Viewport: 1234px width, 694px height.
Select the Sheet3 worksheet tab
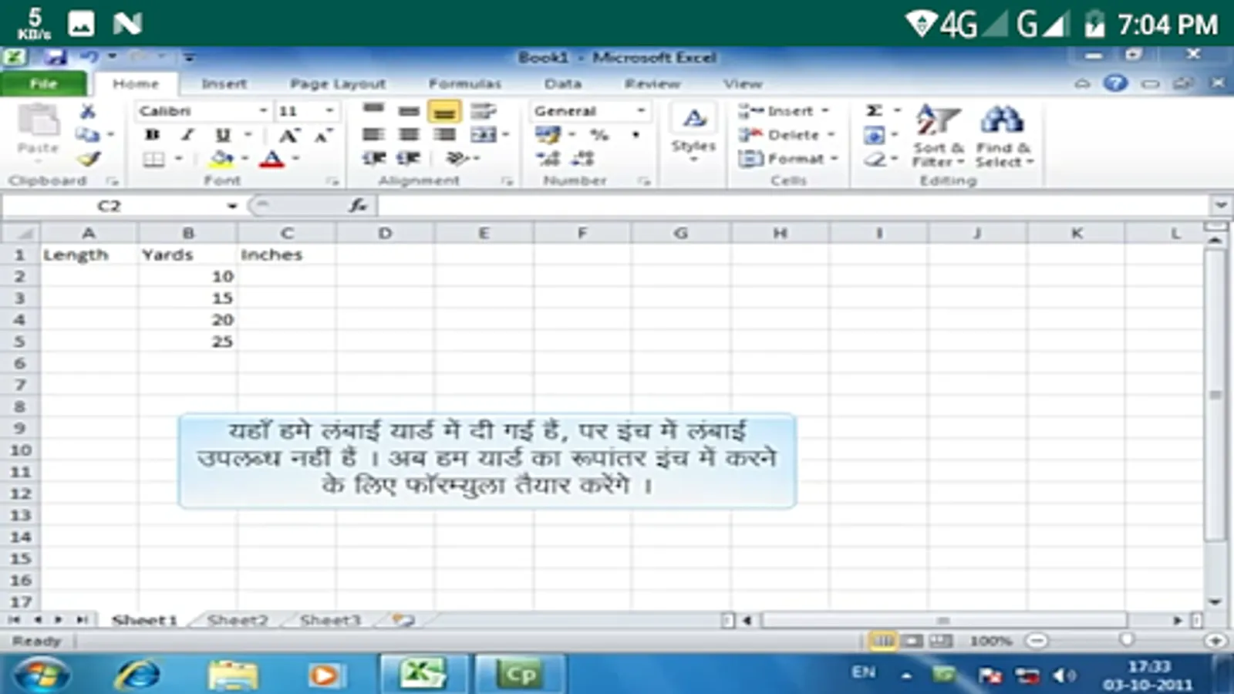pos(330,620)
